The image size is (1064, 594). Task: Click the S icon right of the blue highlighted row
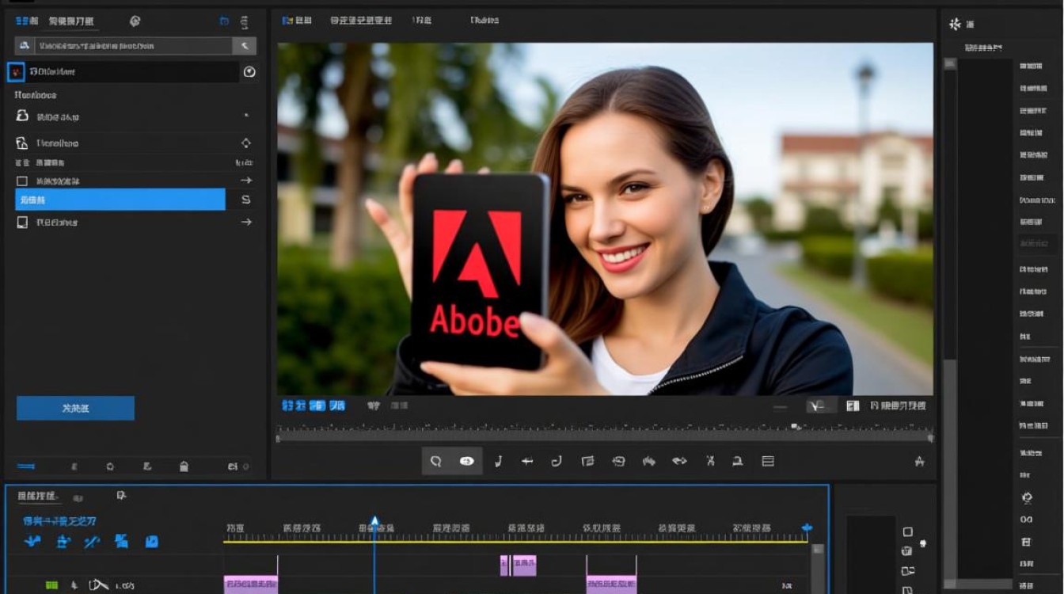245,200
